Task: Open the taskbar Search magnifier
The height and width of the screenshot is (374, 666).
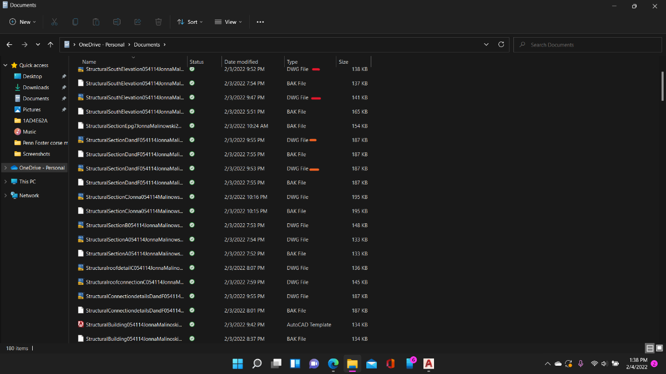Action: pyautogui.click(x=257, y=363)
